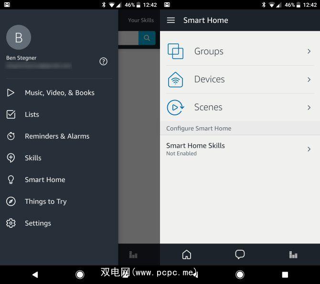Image resolution: width=320 pixels, height=284 pixels.
Task: Tap the Smart Home page title
Action: 206,20
